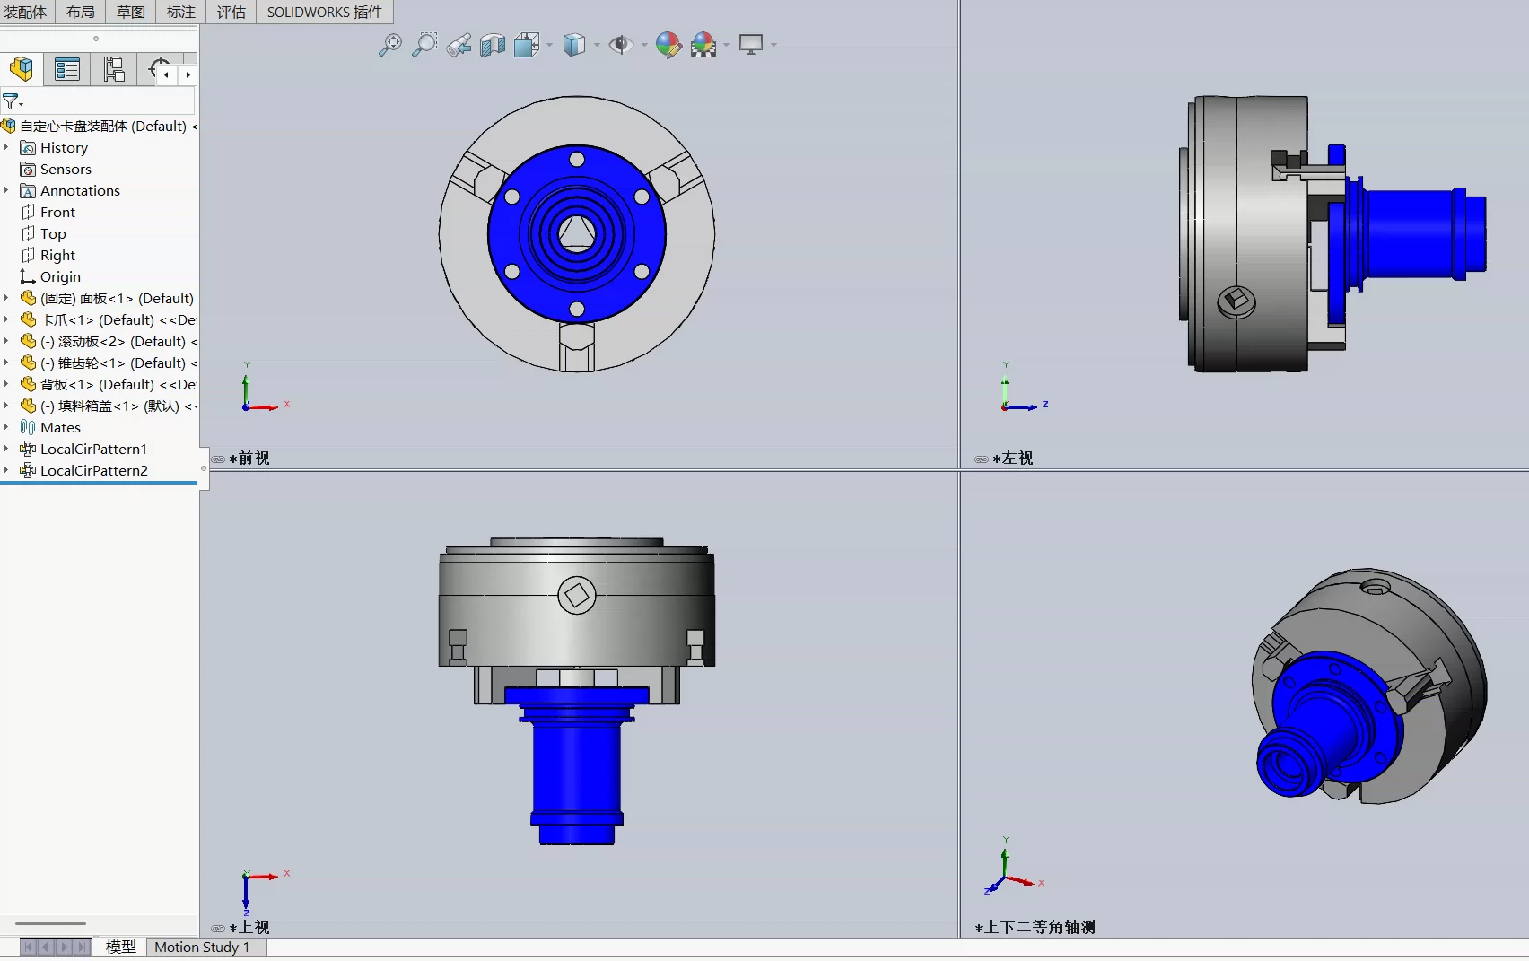Open the View Orientation dropdown arrow
1529x961 pixels.
tap(549, 45)
